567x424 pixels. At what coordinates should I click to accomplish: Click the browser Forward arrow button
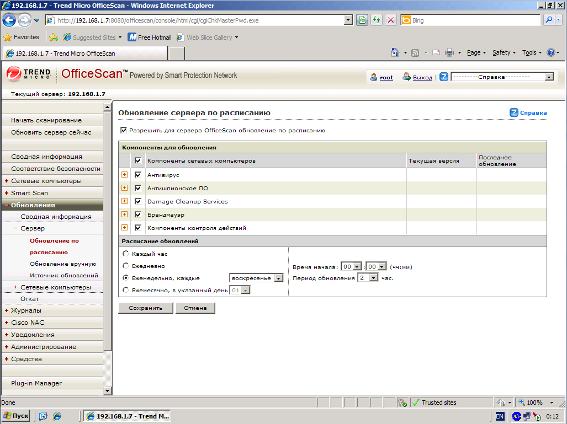25,20
